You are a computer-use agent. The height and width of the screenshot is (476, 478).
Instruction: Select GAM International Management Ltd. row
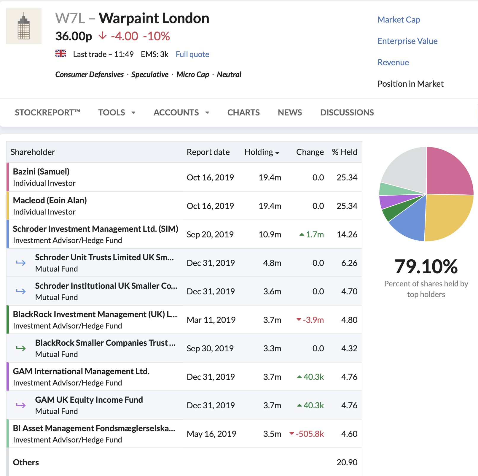tap(184, 377)
